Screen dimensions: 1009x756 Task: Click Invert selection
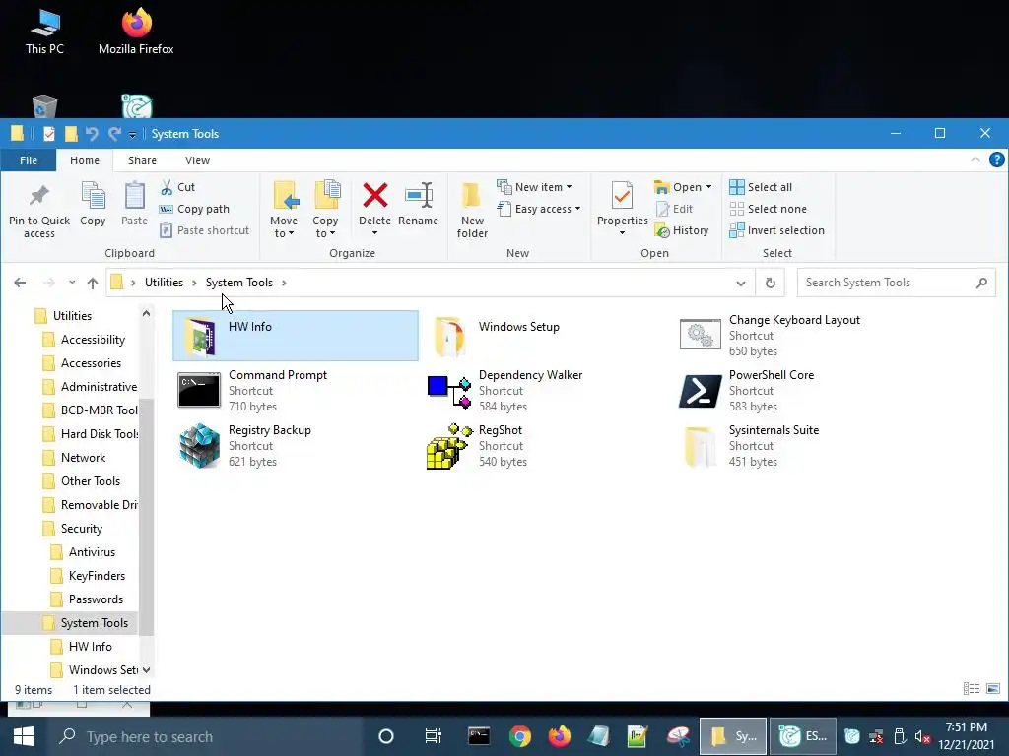tap(776, 230)
